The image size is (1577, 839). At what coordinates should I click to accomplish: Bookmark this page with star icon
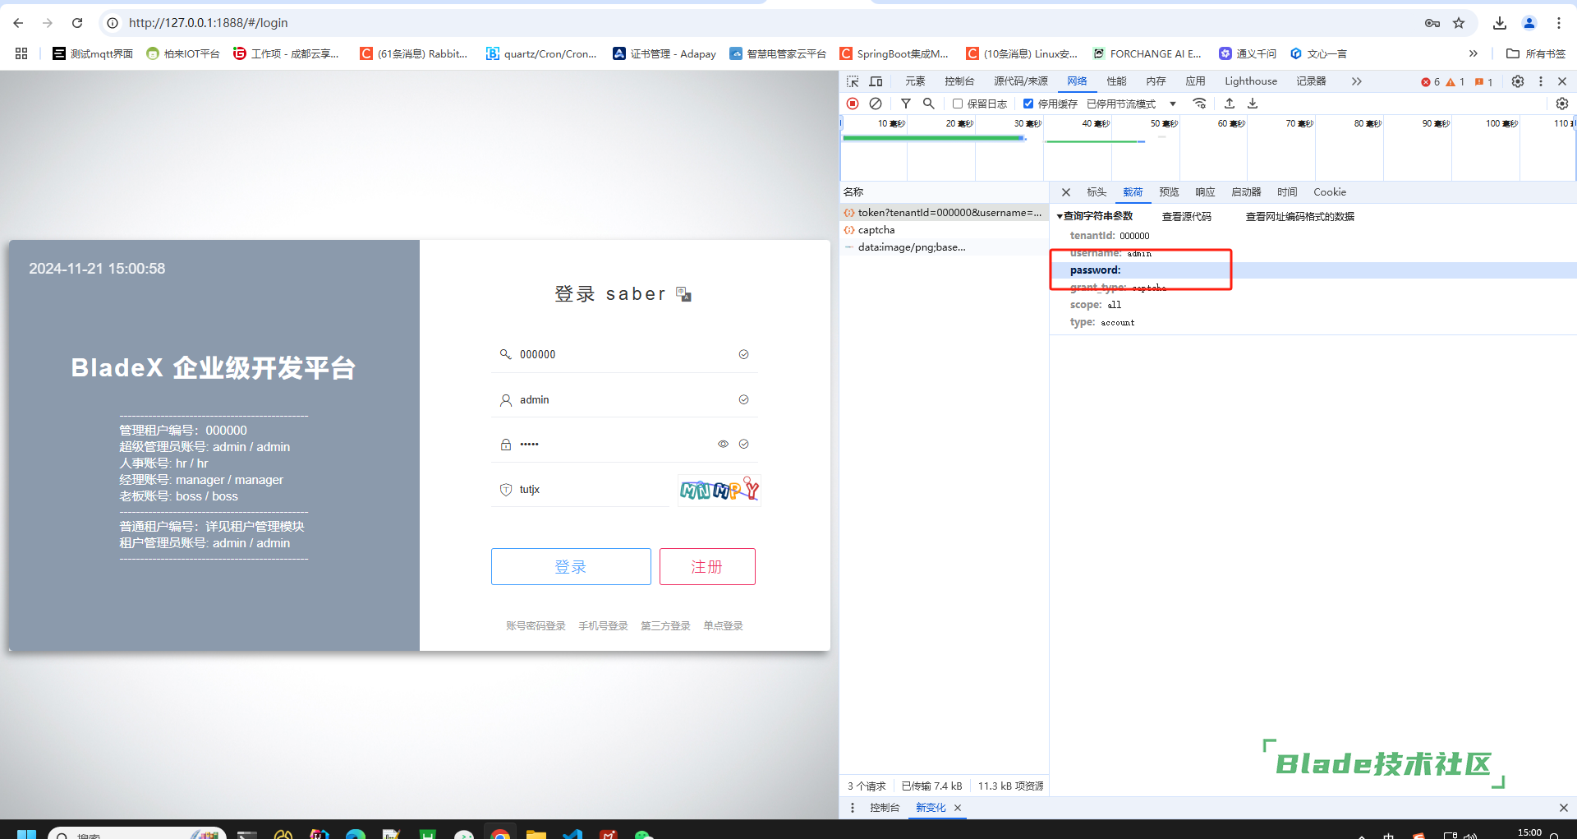point(1459,23)
